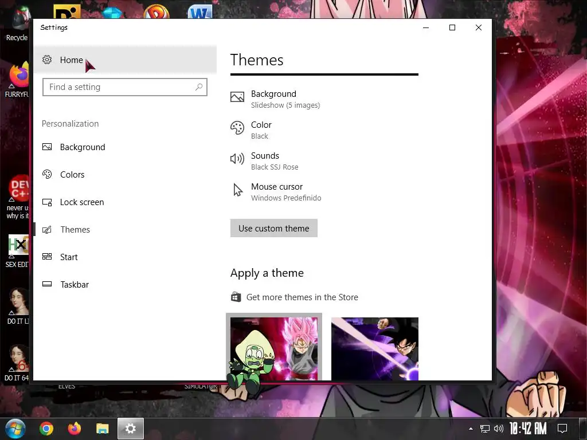
Task: Select the Recycle Bin desktop icon
Action: pos(17,23)
